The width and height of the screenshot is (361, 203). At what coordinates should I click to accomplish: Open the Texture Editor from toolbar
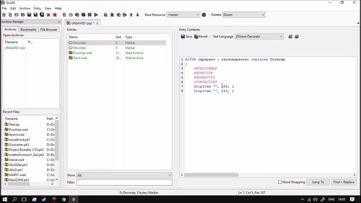point(83,15)
